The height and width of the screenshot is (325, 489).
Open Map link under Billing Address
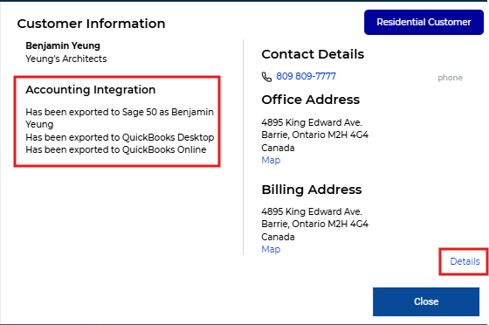271,249
